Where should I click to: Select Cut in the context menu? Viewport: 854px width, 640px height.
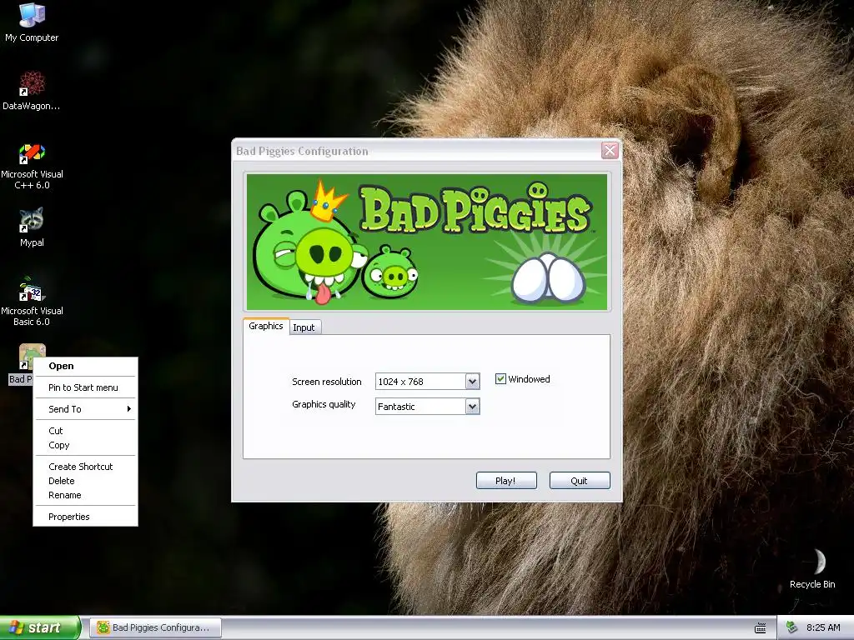pyautogui.click(x=86, y=431)
